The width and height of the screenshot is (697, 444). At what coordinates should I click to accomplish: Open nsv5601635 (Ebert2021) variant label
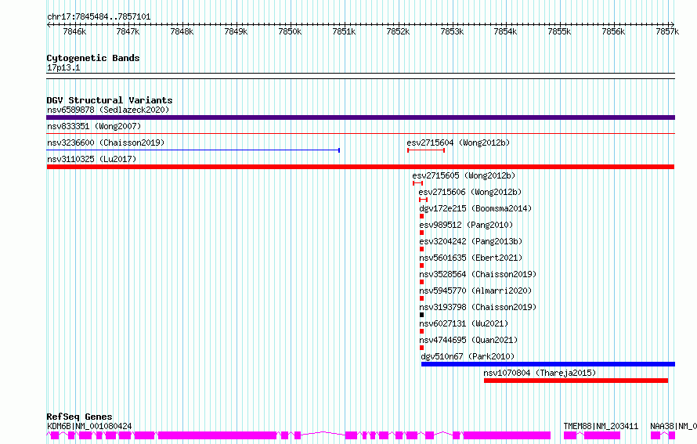(471, 258)
